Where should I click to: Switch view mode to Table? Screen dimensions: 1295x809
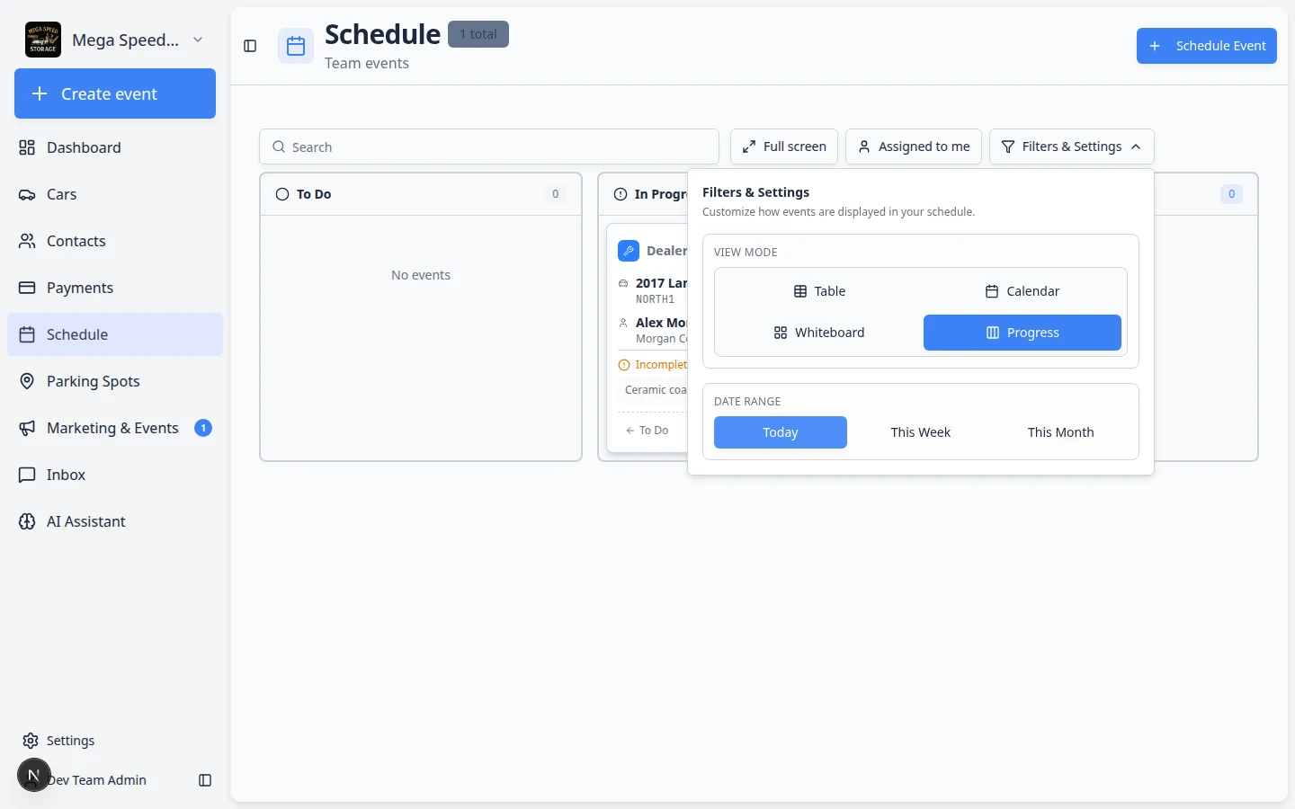click(x=819, y=291)
